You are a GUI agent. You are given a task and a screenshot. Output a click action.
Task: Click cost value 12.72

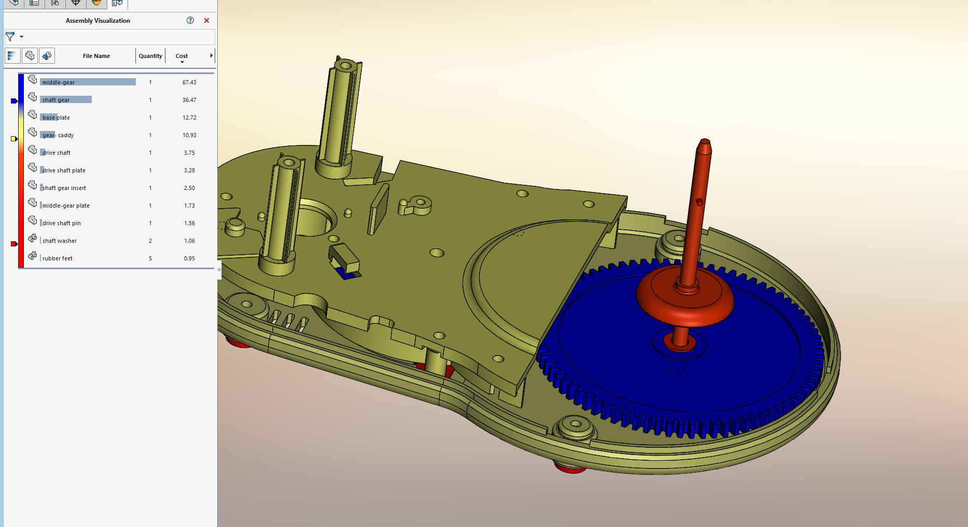tap(189, 118)
